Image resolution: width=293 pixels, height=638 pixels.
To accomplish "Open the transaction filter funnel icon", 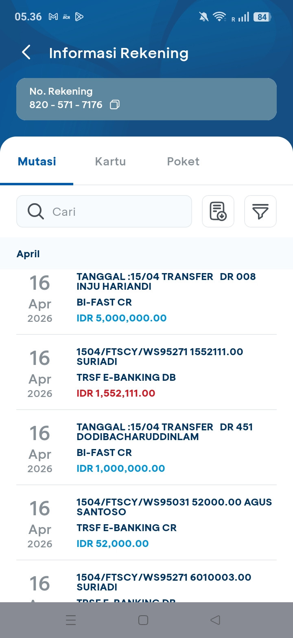I will coord(260,211).
